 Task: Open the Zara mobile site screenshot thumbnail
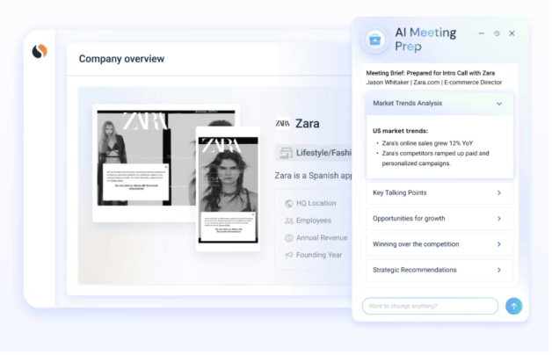click(x=228, y=189)
